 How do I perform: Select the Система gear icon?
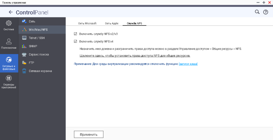[9, 23]
